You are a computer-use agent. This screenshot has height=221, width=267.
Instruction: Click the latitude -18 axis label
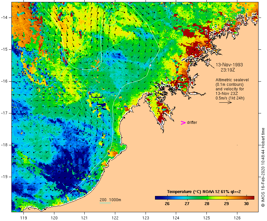point(4,145)
